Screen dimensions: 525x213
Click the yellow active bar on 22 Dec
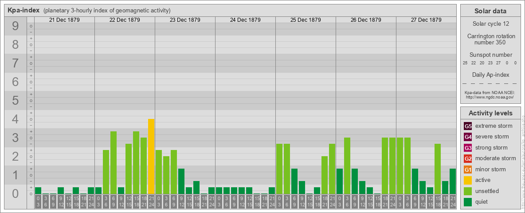pos(151,156)
